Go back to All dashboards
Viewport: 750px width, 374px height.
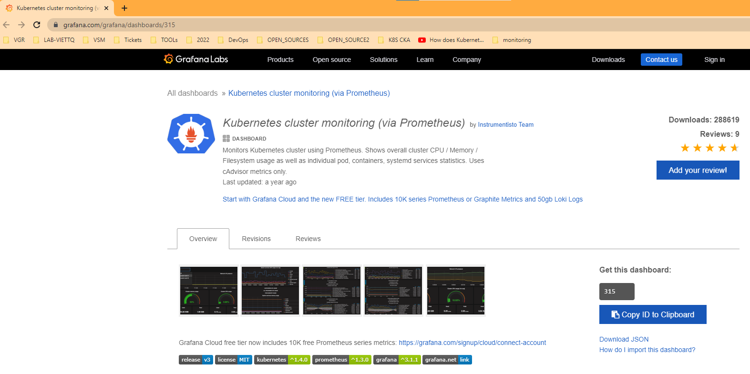pos(193,93)
